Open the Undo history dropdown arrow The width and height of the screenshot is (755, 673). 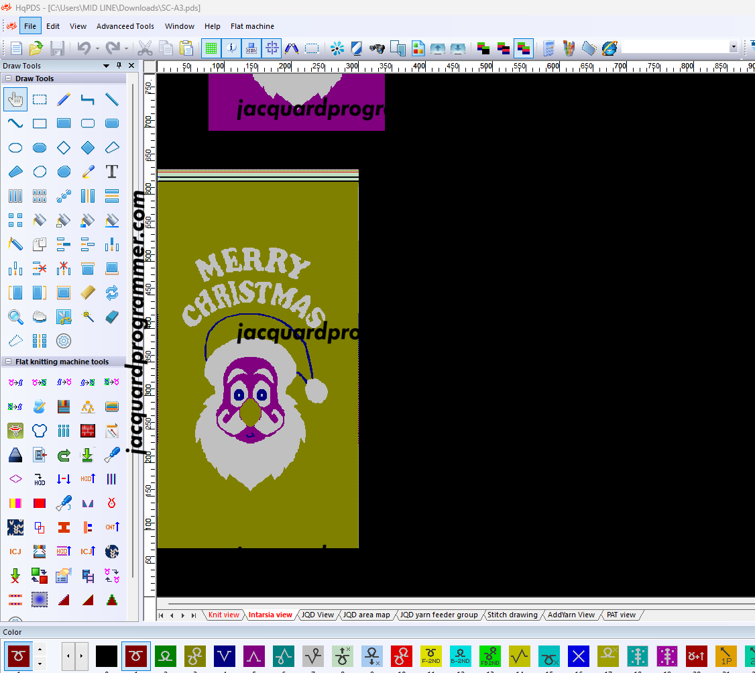point(97,48)
